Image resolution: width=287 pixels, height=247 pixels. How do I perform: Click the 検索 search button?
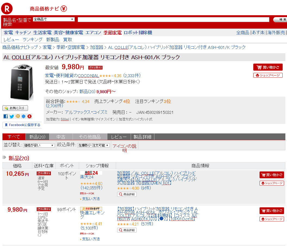point(280,20)
